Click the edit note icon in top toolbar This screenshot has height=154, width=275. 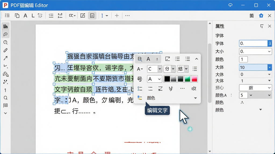[x=83, y=16]
